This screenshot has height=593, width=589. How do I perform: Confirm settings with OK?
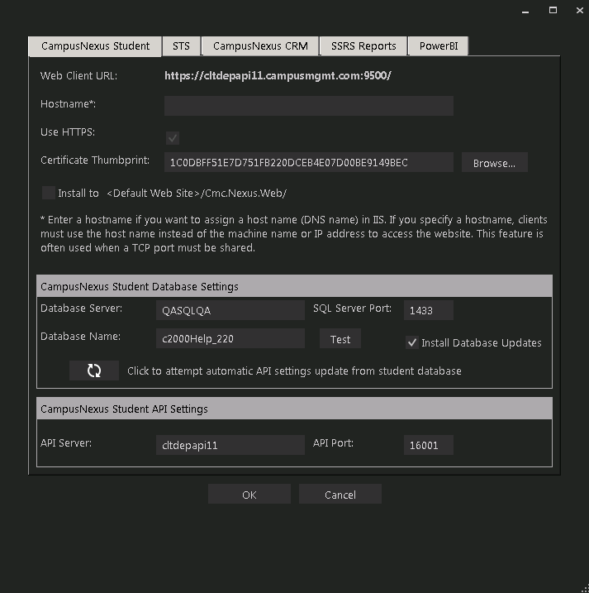(x=249, y=495)
